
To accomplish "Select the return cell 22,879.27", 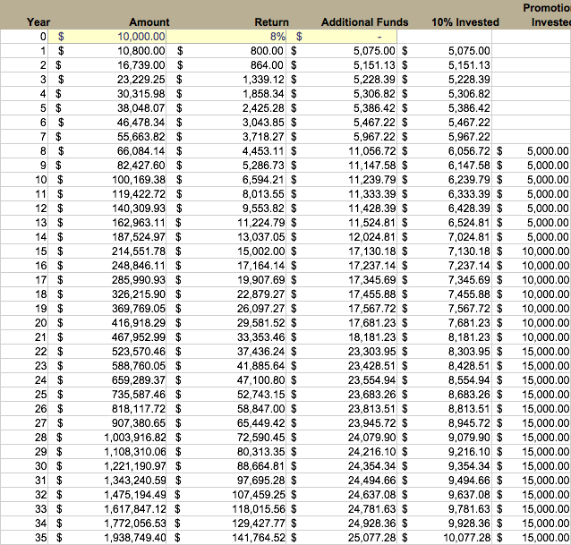I will [226, 294].
